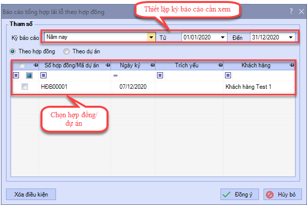This screenshot has height=205, width=307.
Task: Open equals filter operator for Ngày ký
Action: pyautogui.click(x=115, y=75)
